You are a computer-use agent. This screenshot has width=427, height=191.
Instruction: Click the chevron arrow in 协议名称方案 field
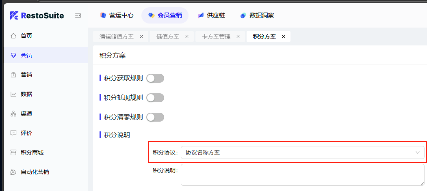418,152
